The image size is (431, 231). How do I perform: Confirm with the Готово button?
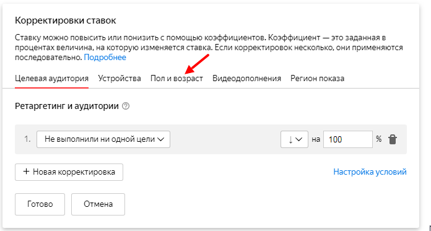coord(40,204)
